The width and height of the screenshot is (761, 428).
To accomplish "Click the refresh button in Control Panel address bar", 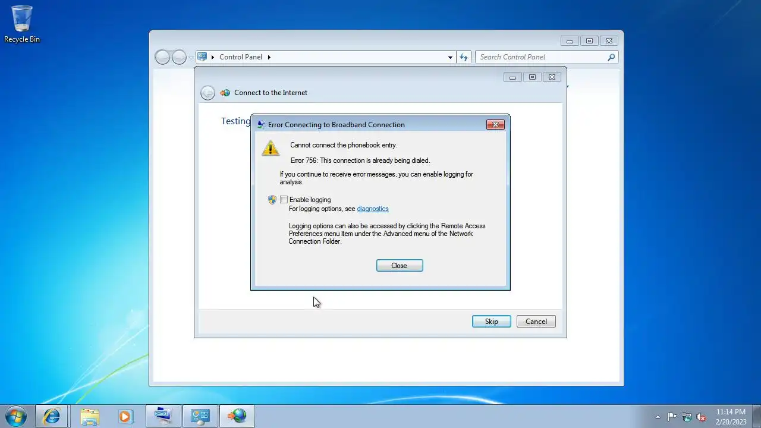I will [x=464, y=57].
